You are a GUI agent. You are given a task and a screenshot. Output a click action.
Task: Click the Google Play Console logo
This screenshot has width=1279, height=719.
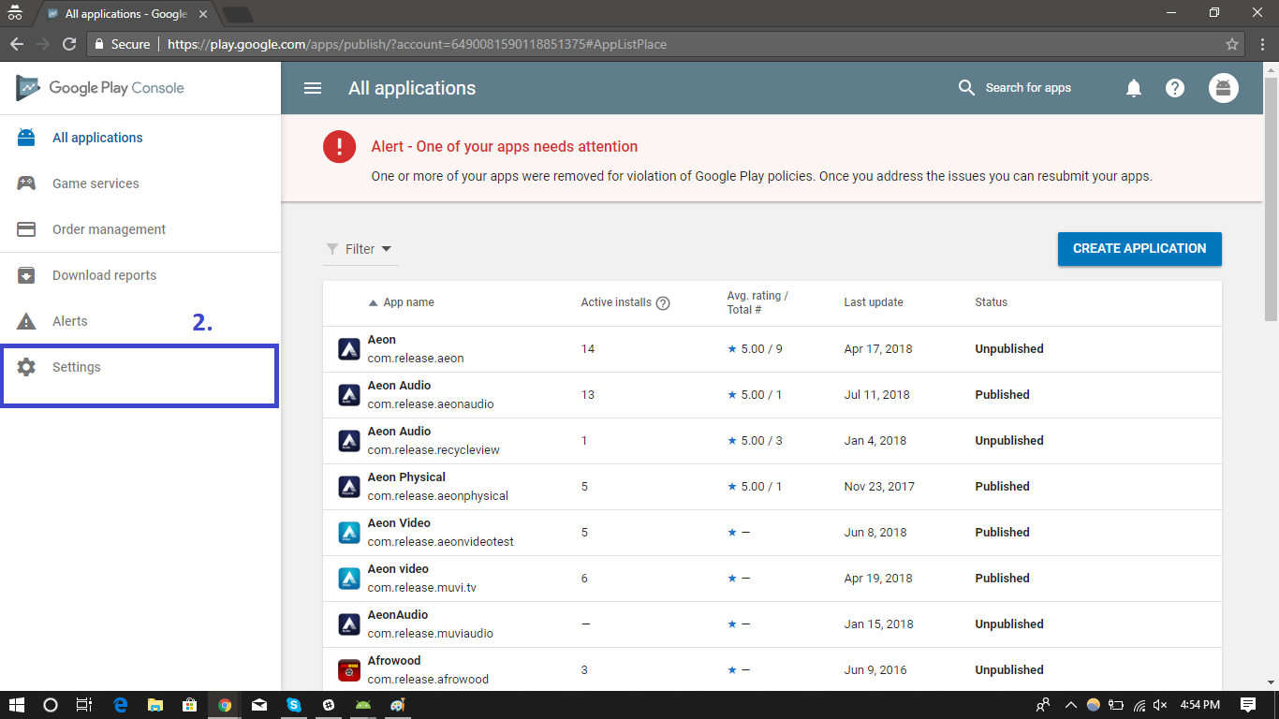pos(100,88)
